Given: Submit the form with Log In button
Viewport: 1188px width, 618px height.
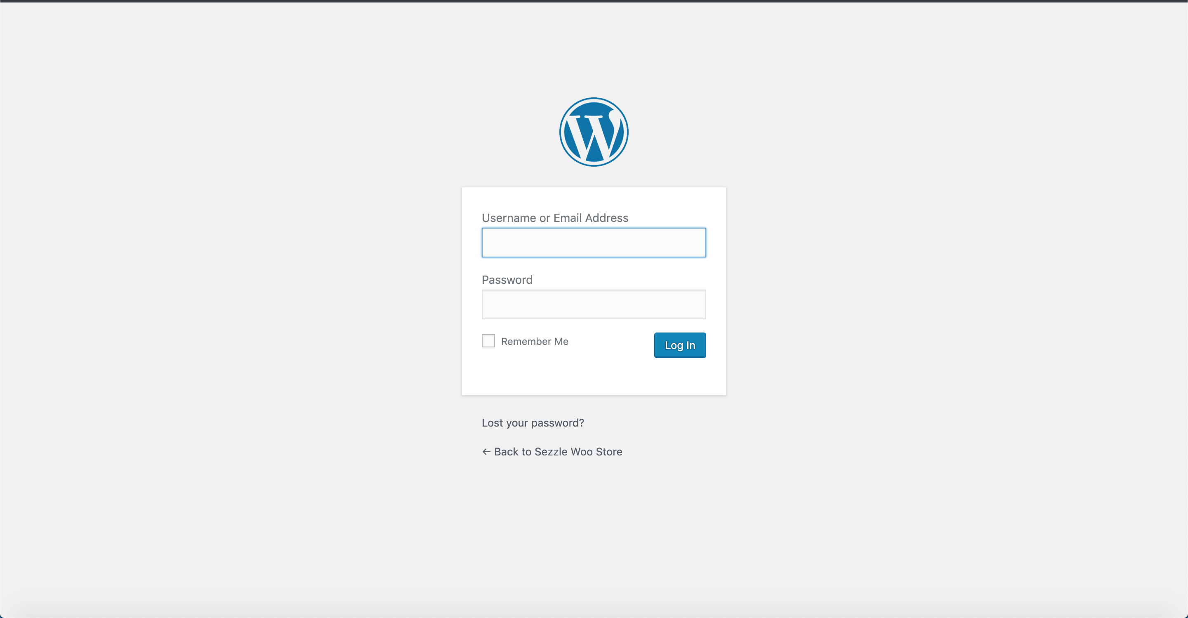Looking at the screenshot, I should [x=680, y=345].
